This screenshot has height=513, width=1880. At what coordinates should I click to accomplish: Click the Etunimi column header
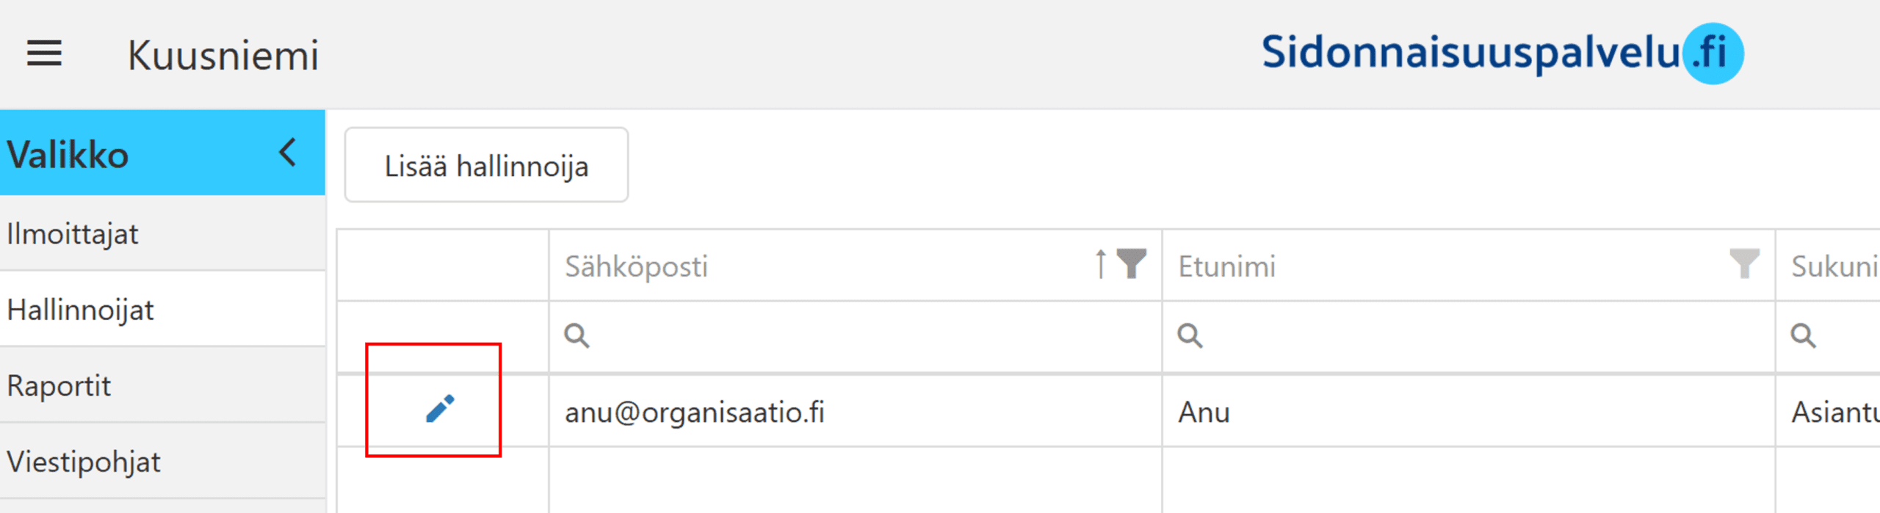click(1227, 266)
